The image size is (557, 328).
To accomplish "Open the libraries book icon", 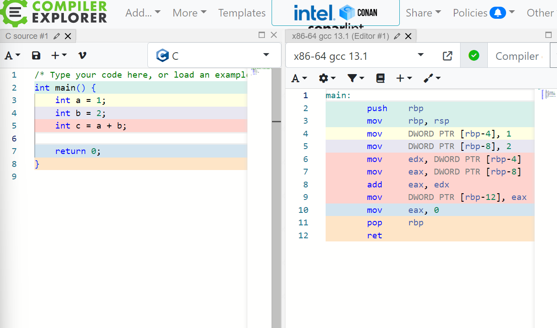I will coord(381,79).
